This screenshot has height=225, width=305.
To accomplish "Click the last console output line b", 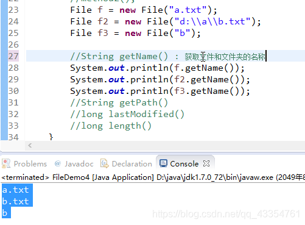I will [x=5, y=213].
